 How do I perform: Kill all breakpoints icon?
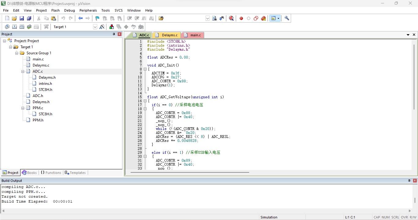click(263, 18)
